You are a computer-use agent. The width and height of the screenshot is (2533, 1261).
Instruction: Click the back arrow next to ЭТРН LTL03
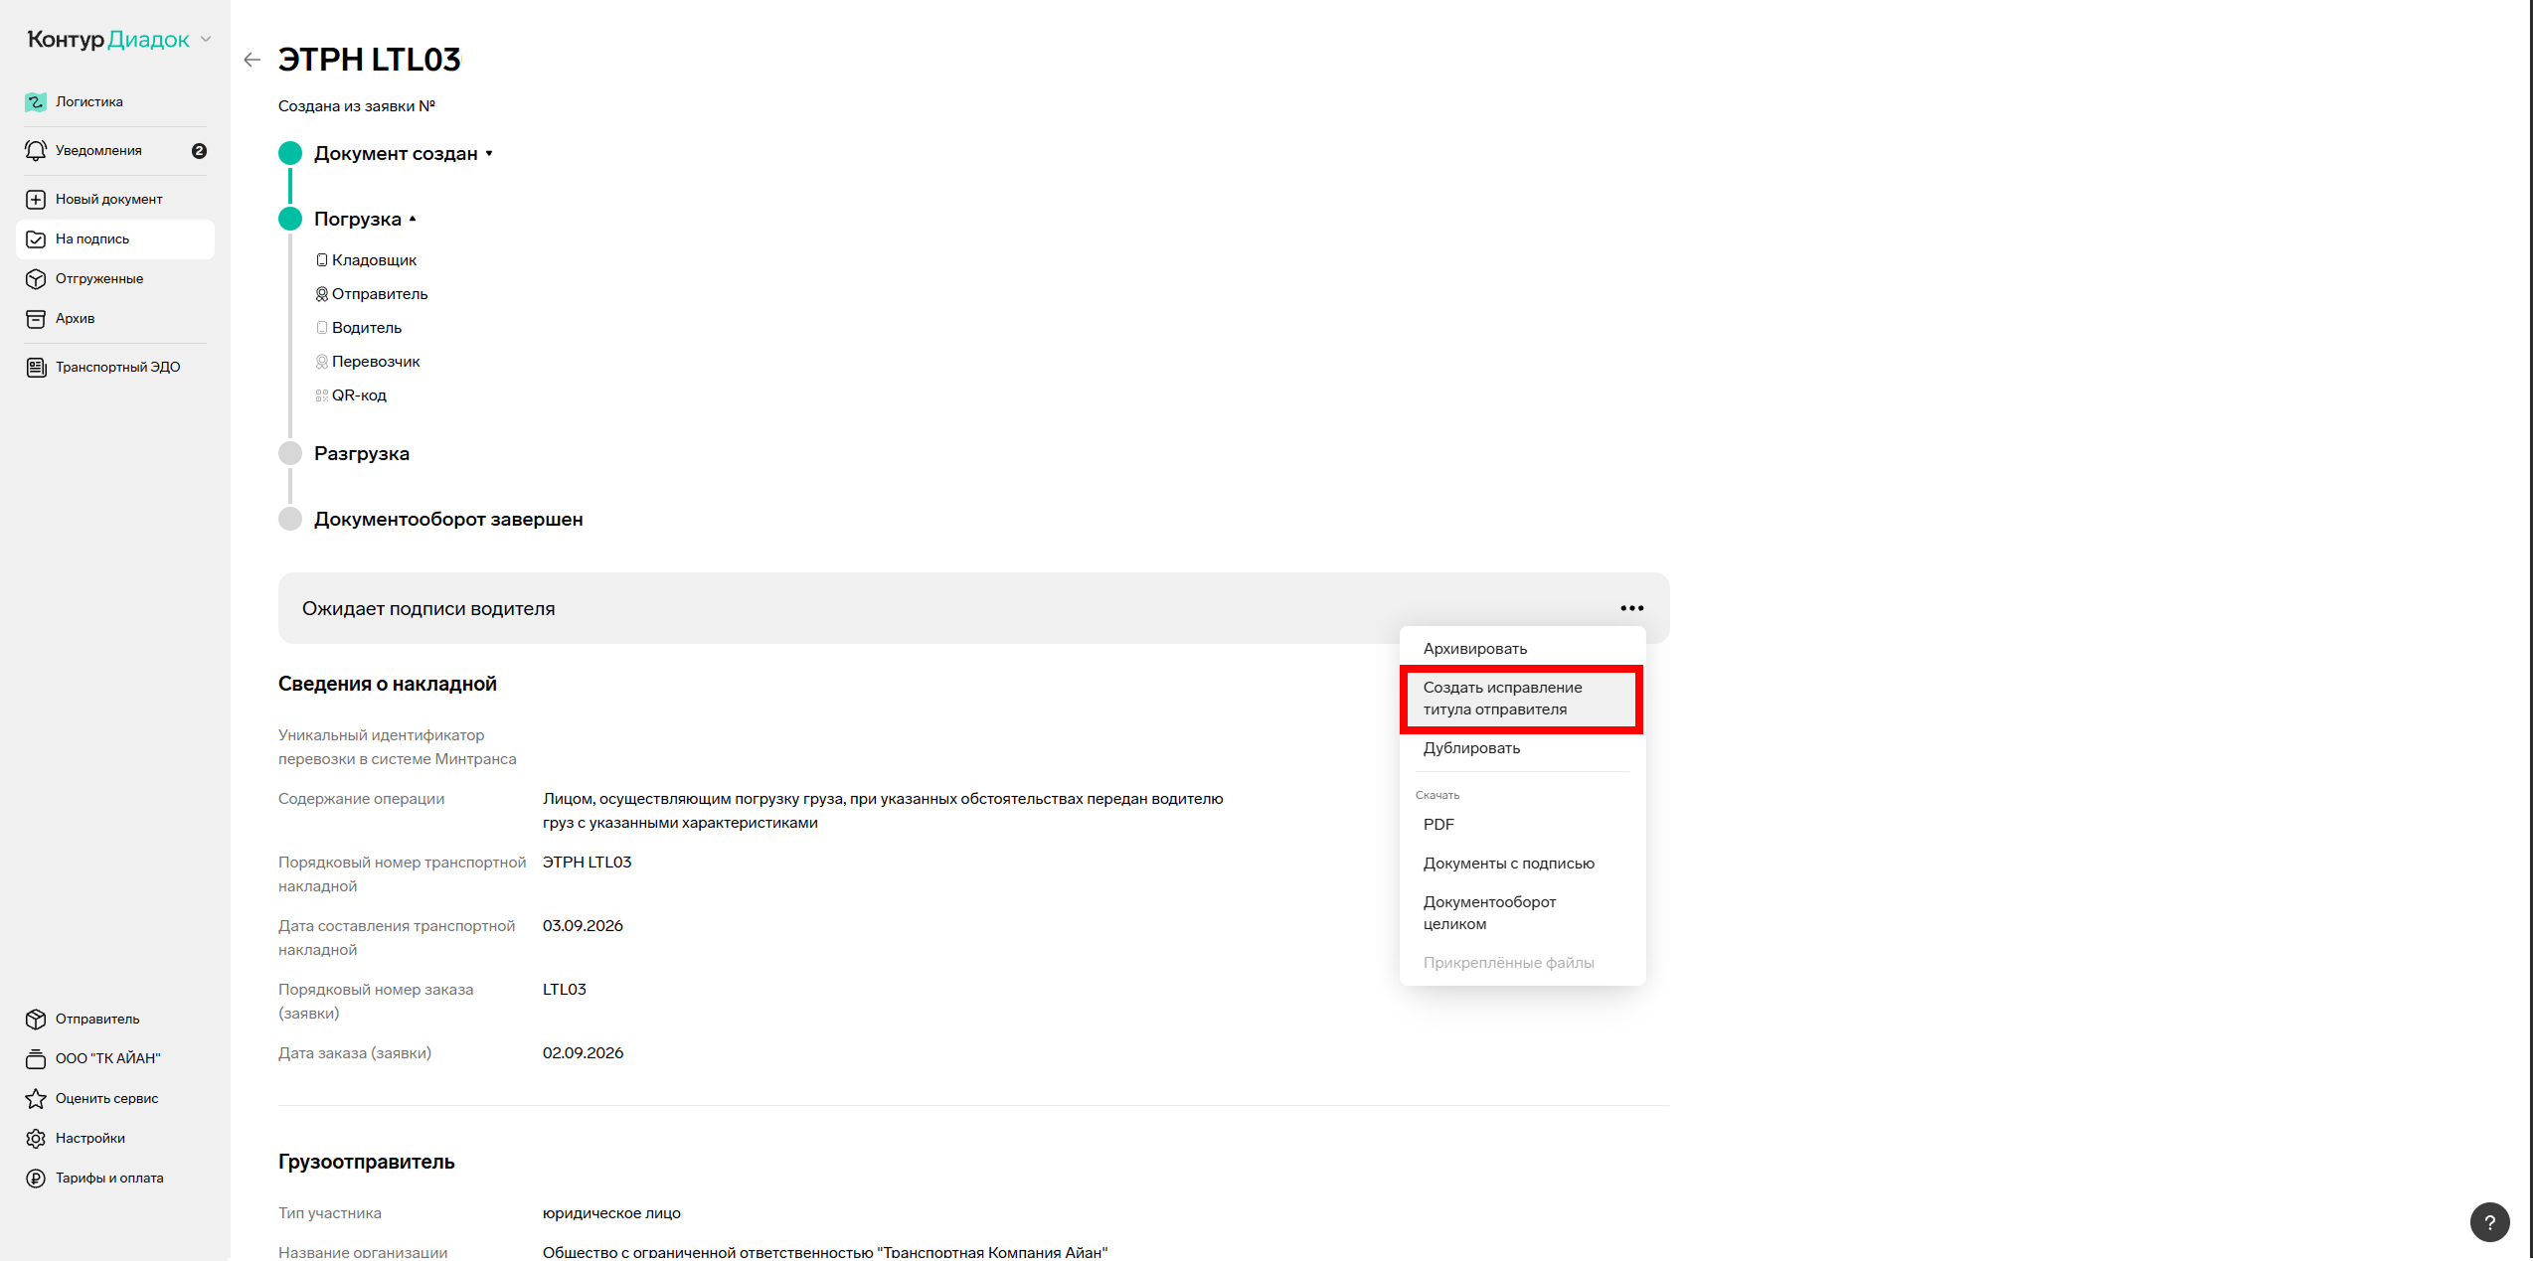tap(252, 60)
